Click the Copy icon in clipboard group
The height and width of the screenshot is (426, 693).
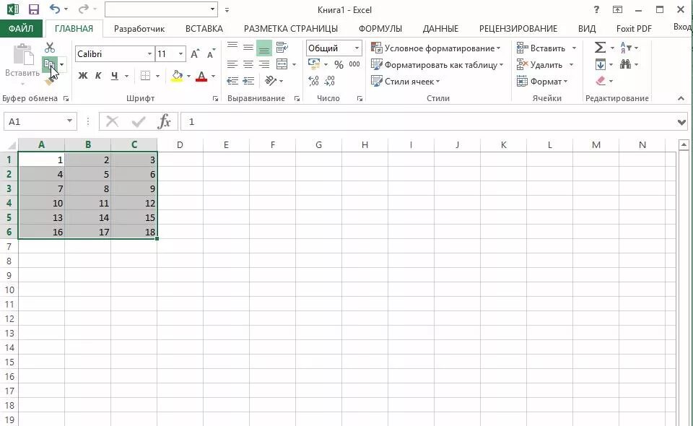50,65
